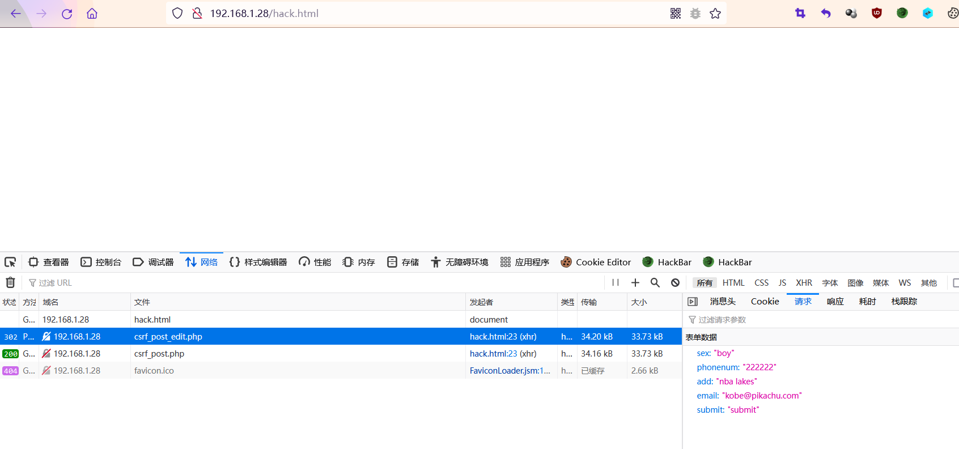Filter requests by Fonts
The height and width of the screenshot is (449, 959).
click(830, 282)
